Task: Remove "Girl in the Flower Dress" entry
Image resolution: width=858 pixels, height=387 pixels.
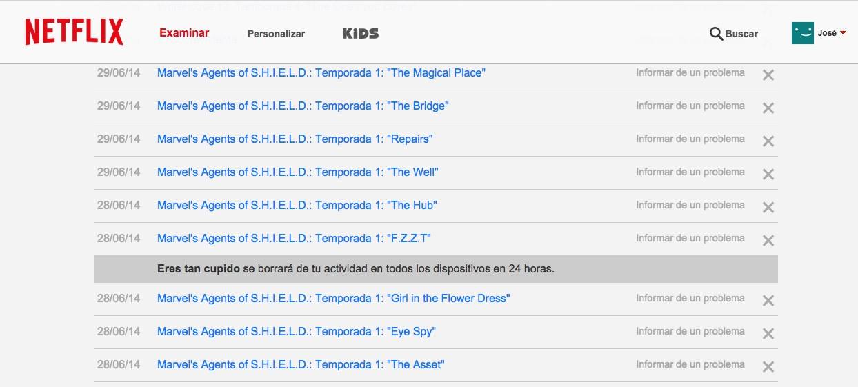Action: [768, 300]
